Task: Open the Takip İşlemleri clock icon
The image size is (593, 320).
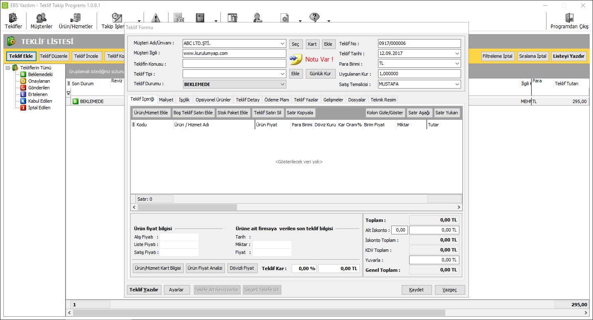Action: tap(117, 18)
